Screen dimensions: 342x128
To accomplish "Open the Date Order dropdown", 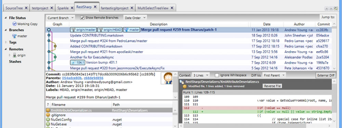I will [x=135, y=18].
